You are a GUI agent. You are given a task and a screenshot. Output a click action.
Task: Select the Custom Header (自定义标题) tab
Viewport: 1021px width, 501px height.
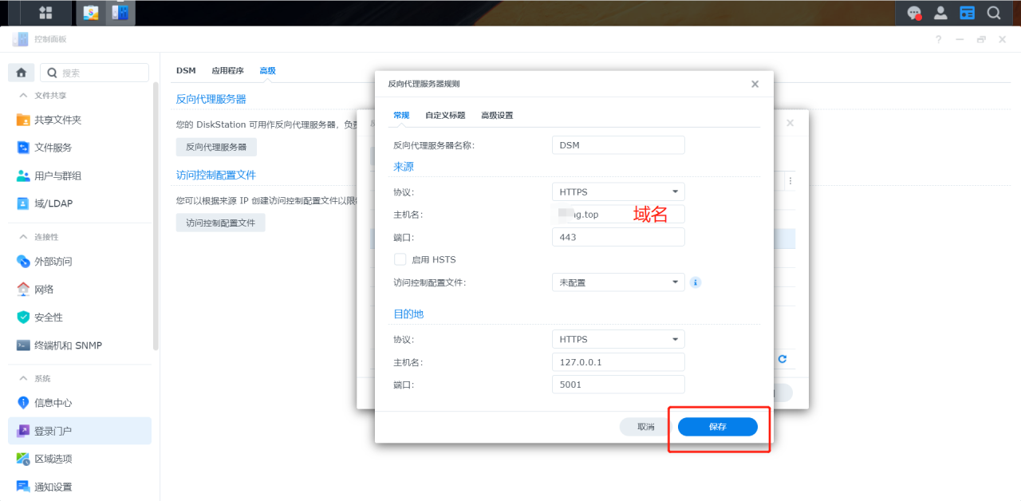click(x=445, y=116)
